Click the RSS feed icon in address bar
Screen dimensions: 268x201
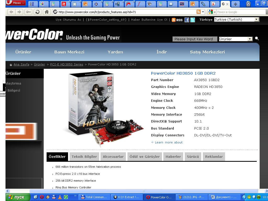[198, 12]
